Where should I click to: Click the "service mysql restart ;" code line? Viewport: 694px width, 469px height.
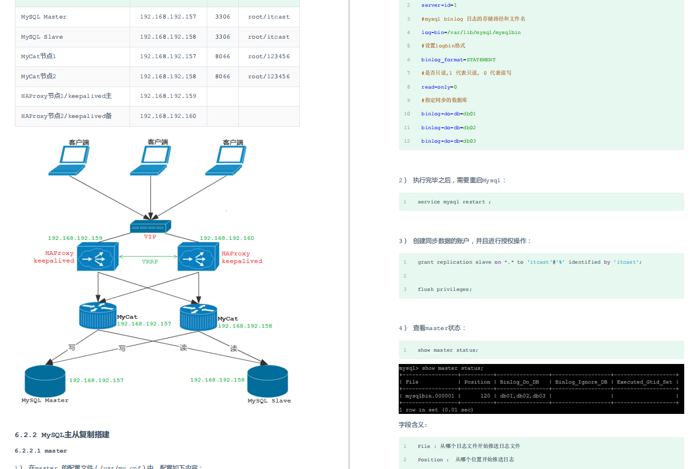tap(454, 202)
